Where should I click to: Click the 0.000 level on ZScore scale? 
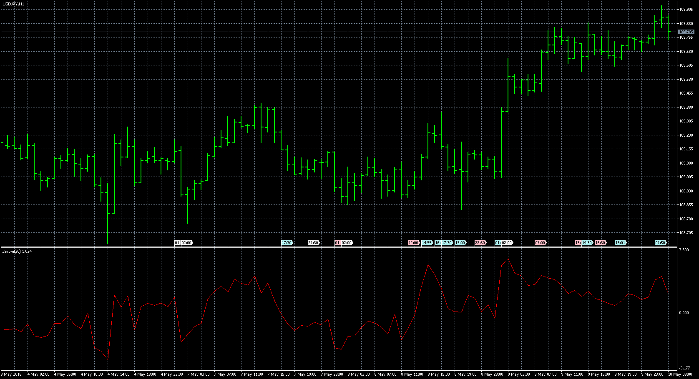684,313
